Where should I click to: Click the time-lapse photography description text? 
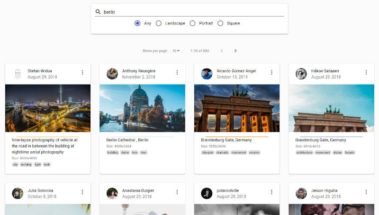click(45, 146)
